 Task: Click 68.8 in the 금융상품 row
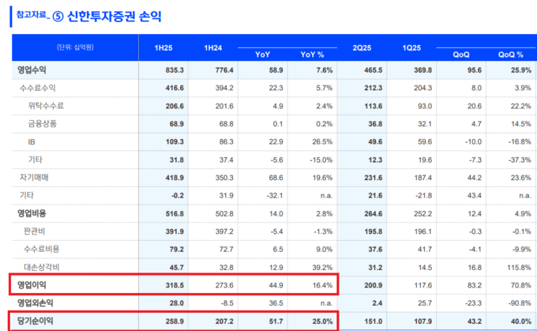227,124
